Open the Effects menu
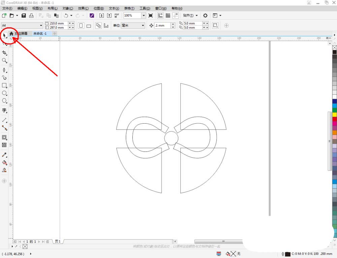 click(83, 8)
